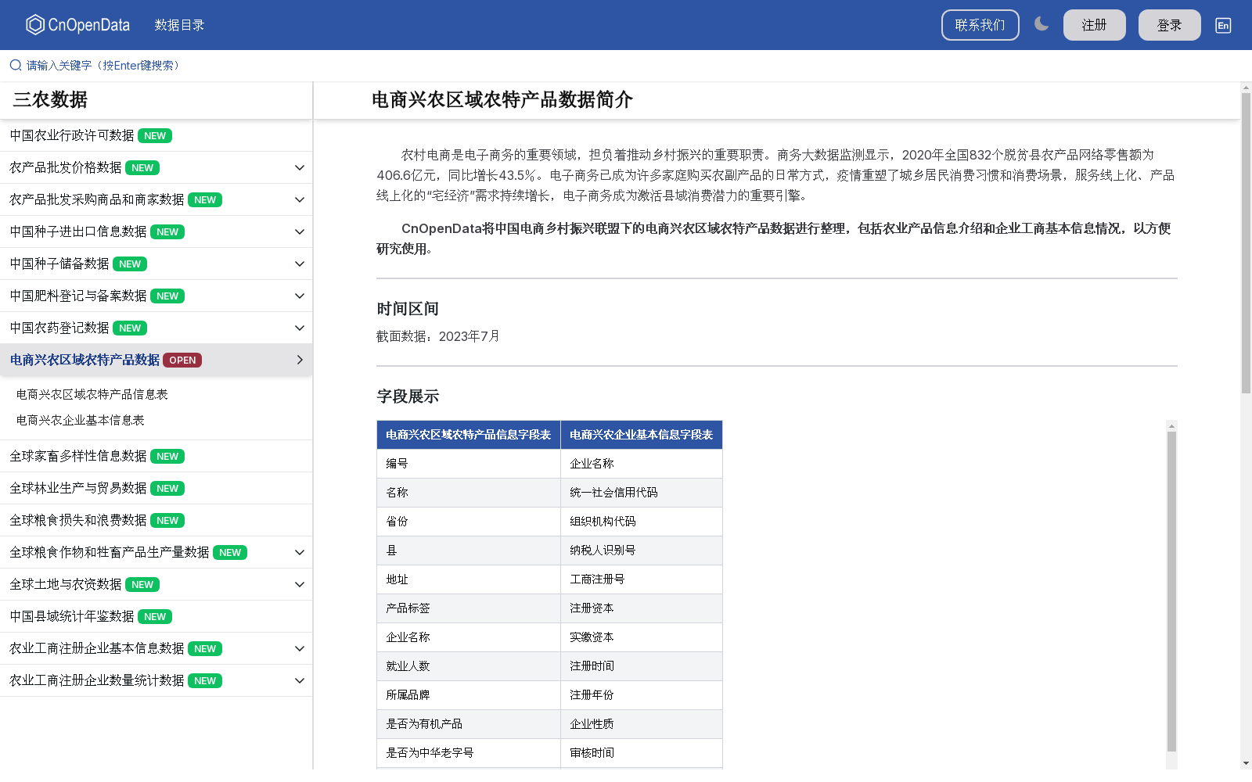Expand 农产品批发价格数据 chevron
The height and width of the screenshot is (782, 1252).
[x=299, y=167]
